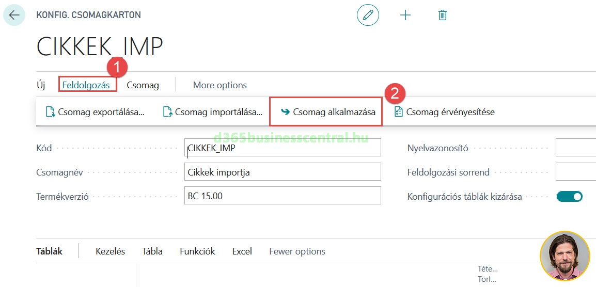The width and height of the screenshot is (596, 287).
Task: Click the Csomag érvényesítése checklist icon
Action: [398, 111]
